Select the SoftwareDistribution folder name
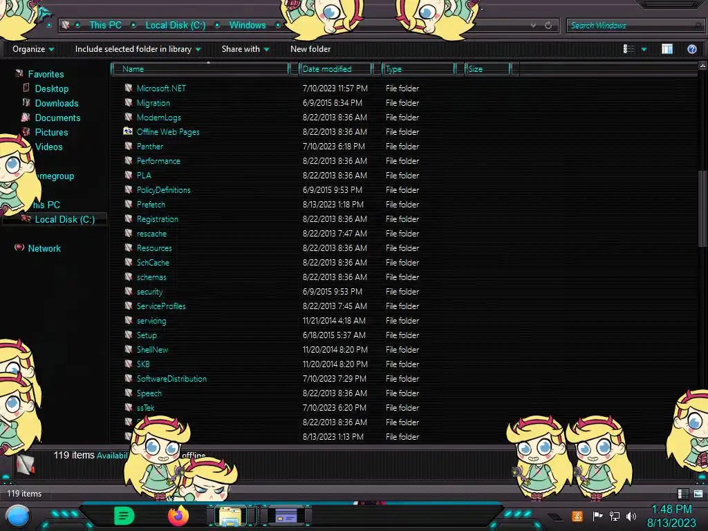 coord(171,378)
